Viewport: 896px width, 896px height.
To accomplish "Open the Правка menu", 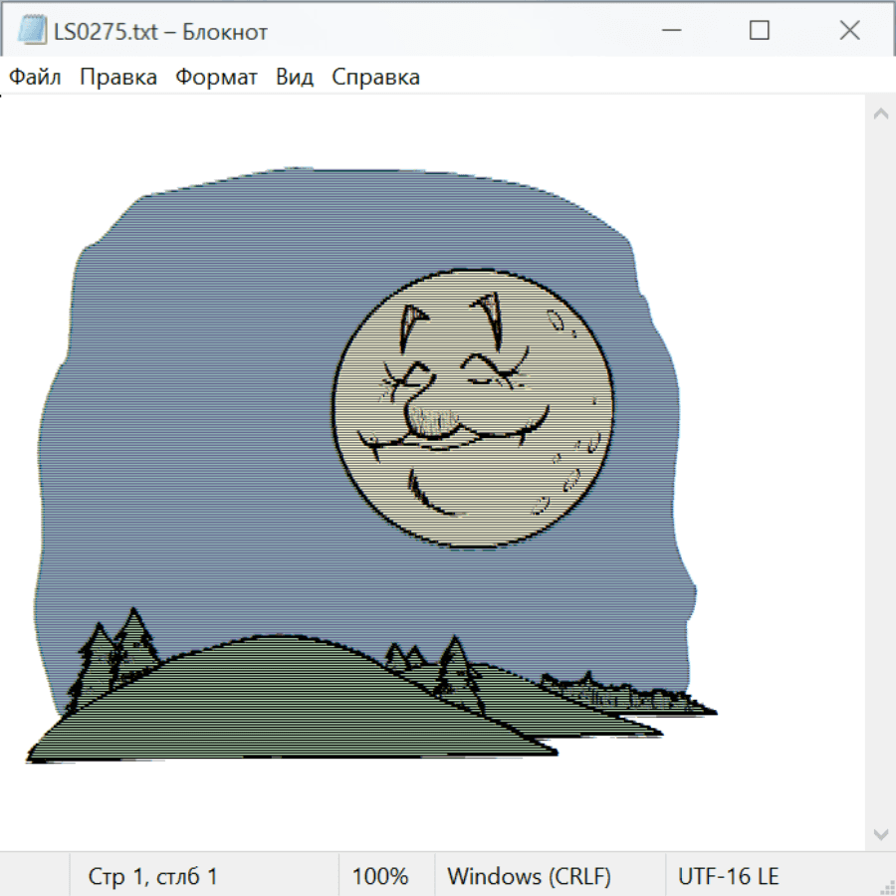I will (117, 78).
